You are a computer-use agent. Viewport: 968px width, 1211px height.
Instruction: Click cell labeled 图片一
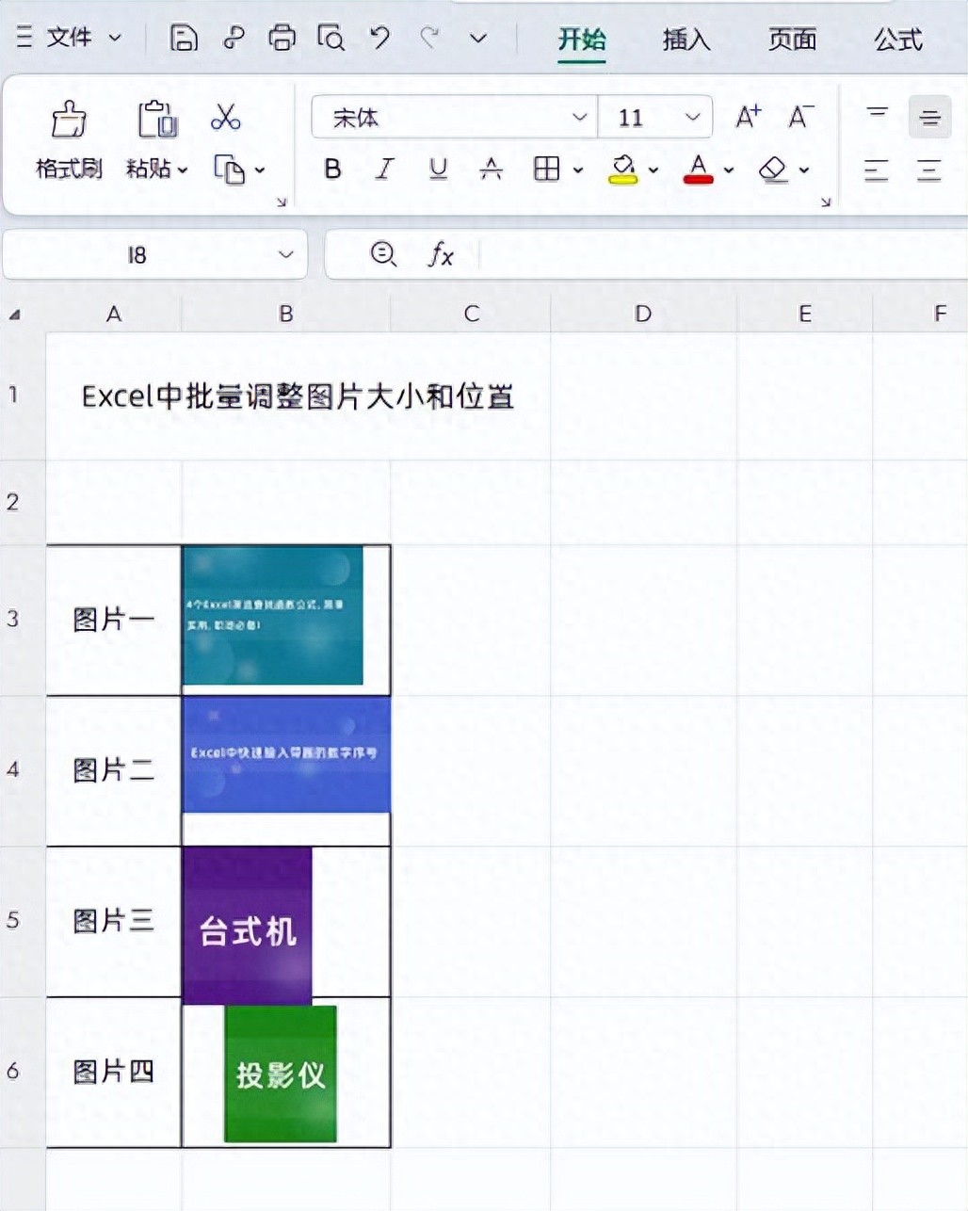pos(114,620)
